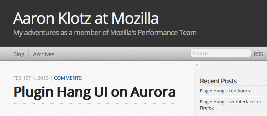
Task: Jump to the post's COMMENTS link
Action: coord(68,78)
